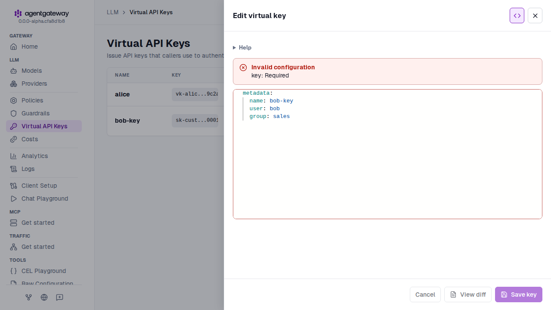This screenshot has width=551, height=310.
Task: Click the Chat Playground play icon
Action: pos(14,198)
